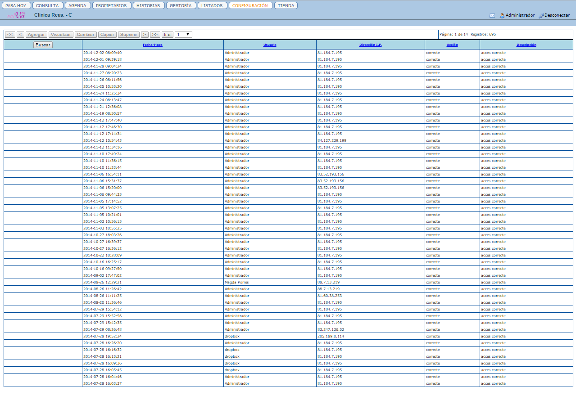This screenshot has width=576, height=405.
Task: Open the AGENDA menu tab
Action: coord(77,6)
